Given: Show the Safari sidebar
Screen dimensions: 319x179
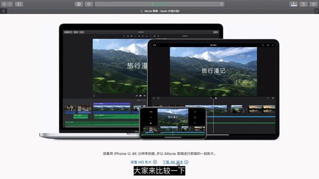Looking at the screenshot, I should click(19, 4).
